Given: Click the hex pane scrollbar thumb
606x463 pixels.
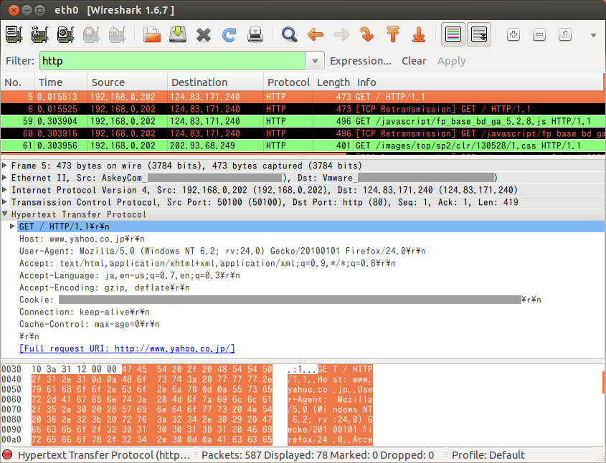Looking at the screenshot, I should click(x=603, y=382).
